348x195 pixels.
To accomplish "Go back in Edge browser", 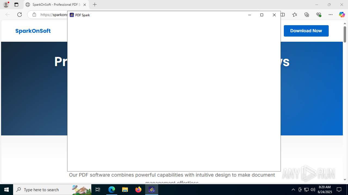I will click(x=8, y=15).
